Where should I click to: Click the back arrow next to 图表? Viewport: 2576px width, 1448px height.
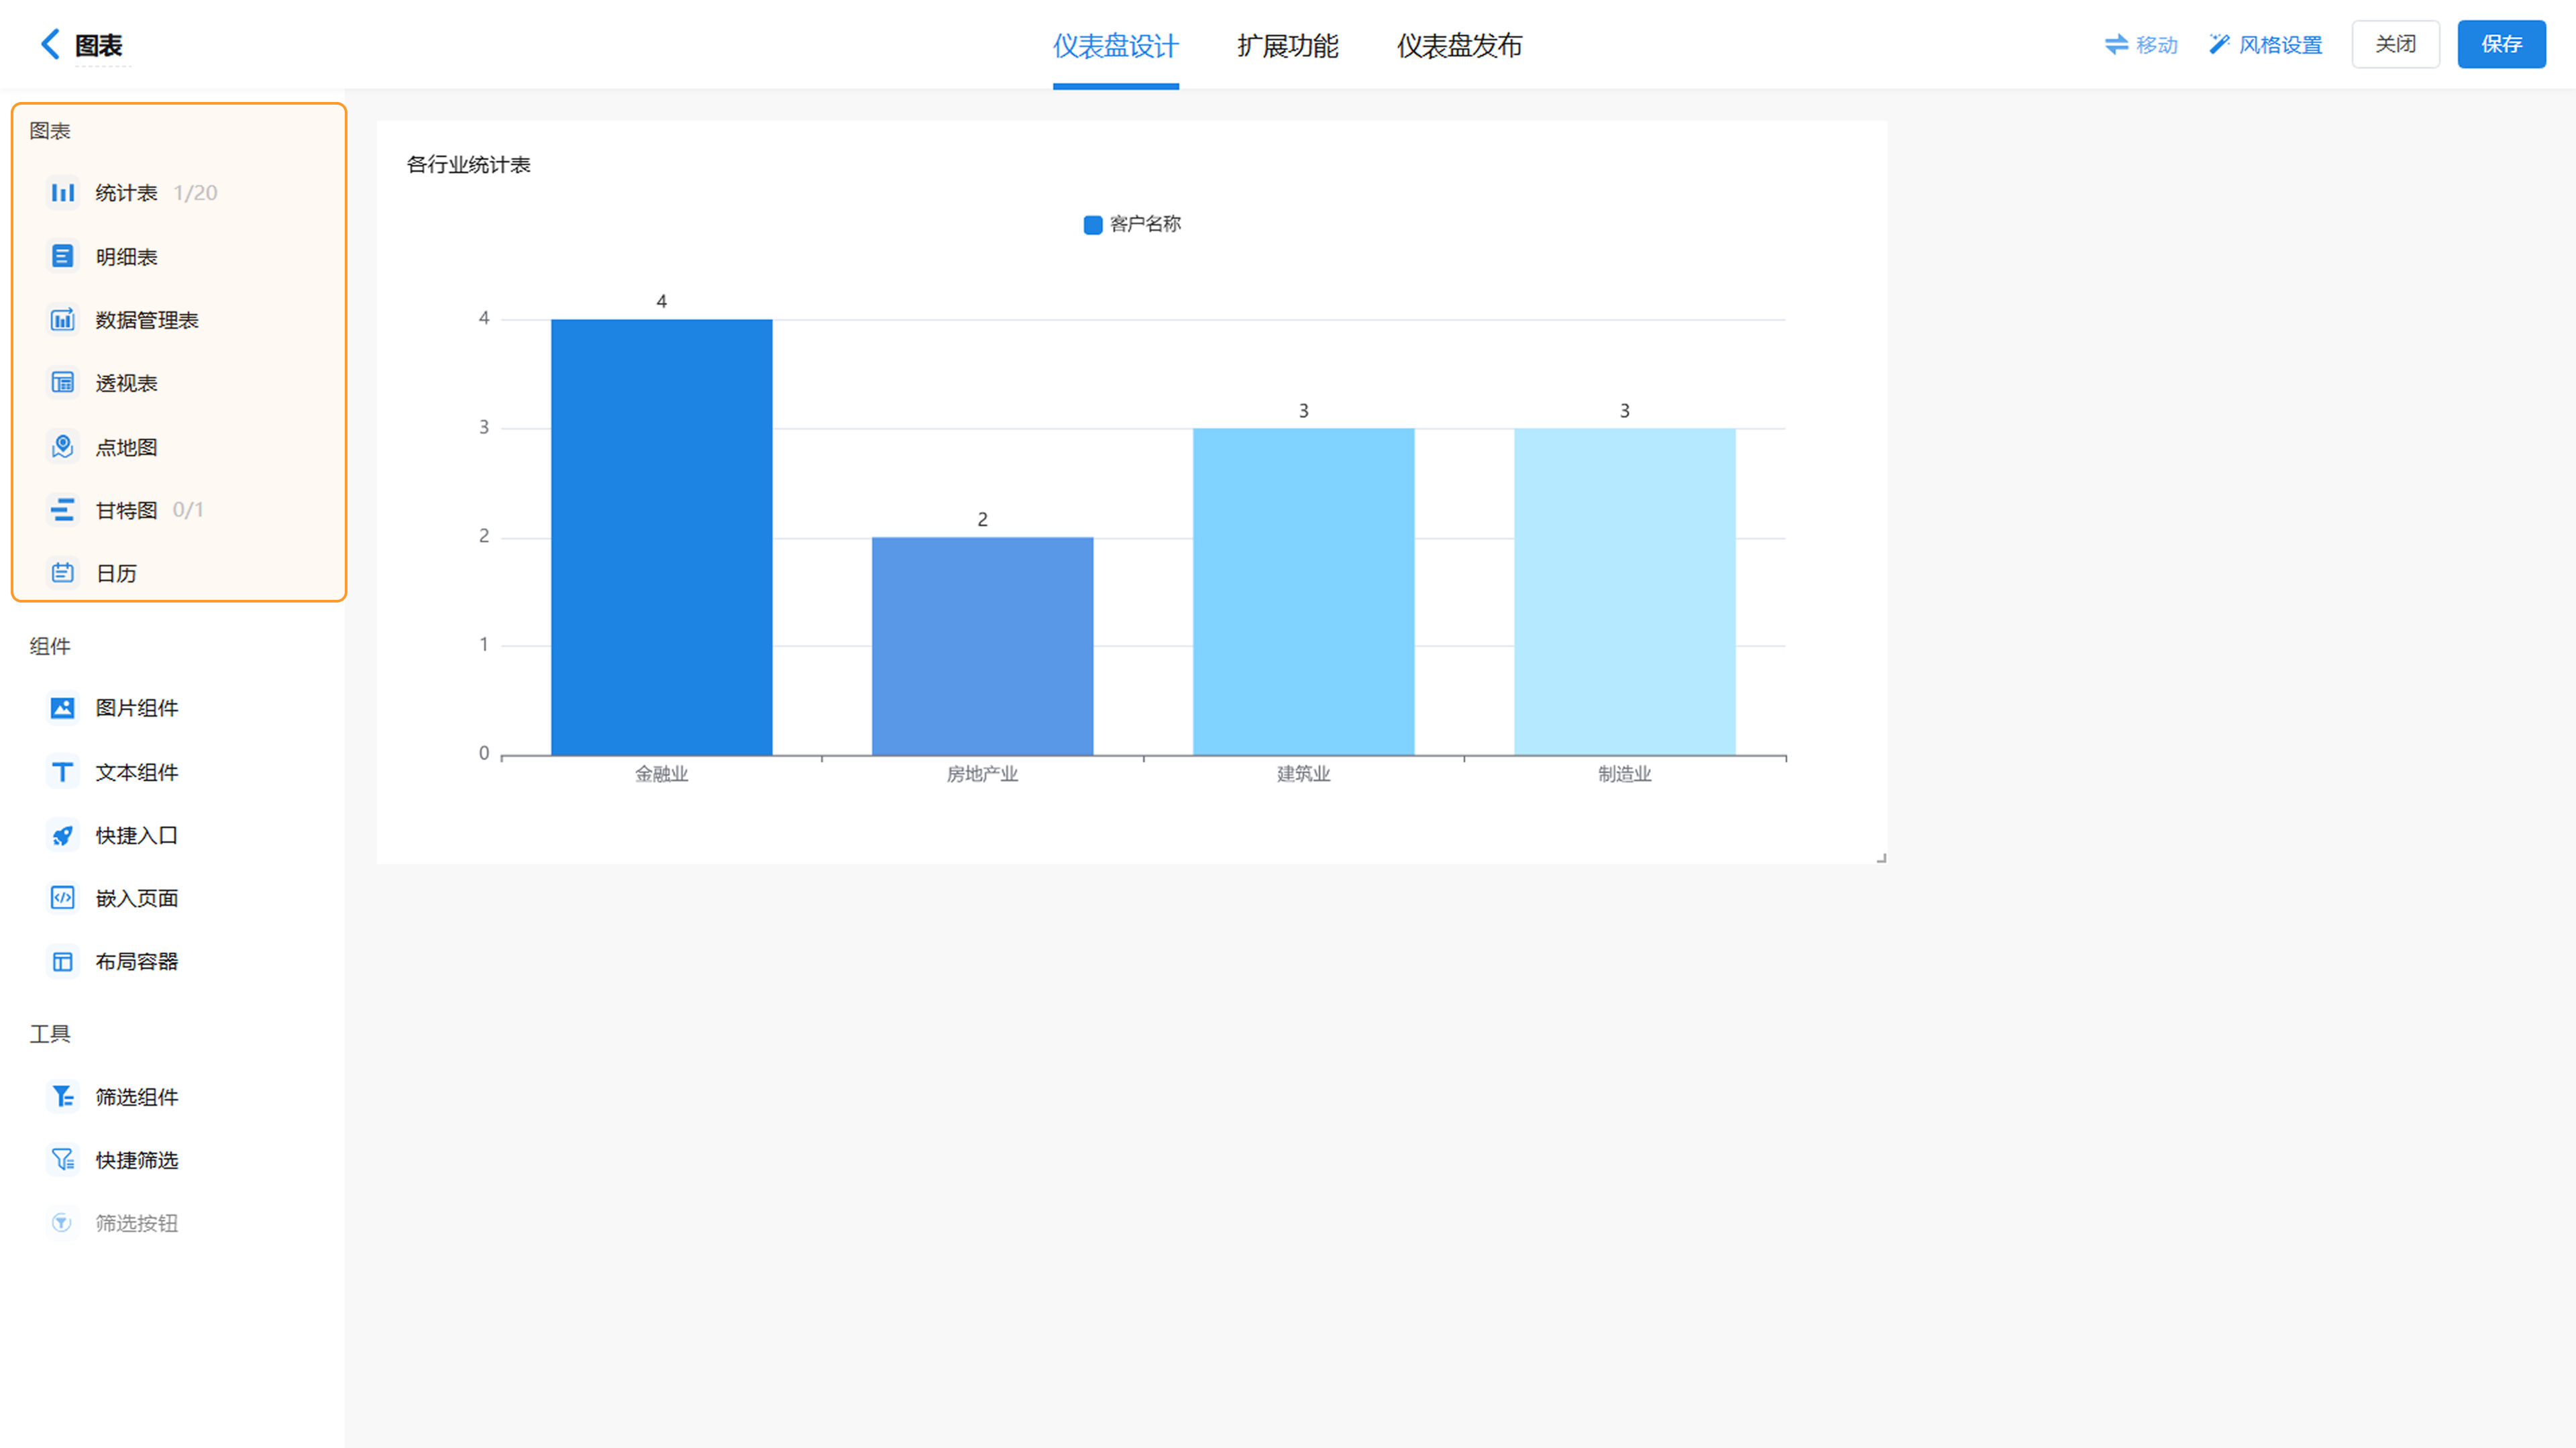click(x=50, y=44)
